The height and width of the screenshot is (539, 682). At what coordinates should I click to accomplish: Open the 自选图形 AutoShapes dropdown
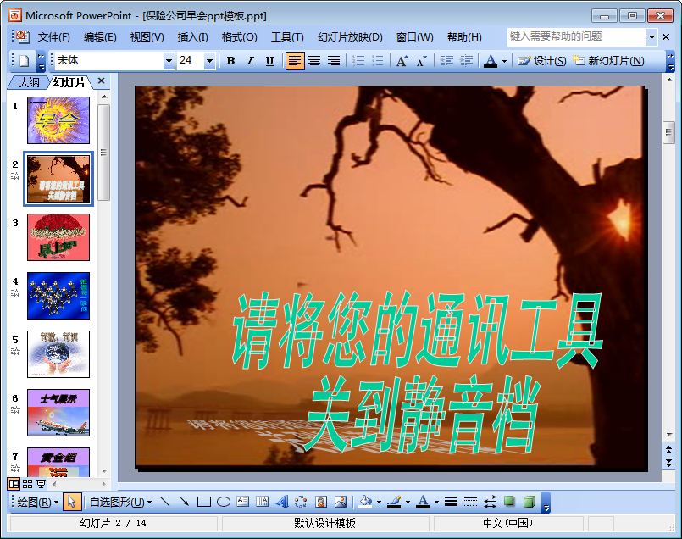pyautogui.click(x=120, y=502)
